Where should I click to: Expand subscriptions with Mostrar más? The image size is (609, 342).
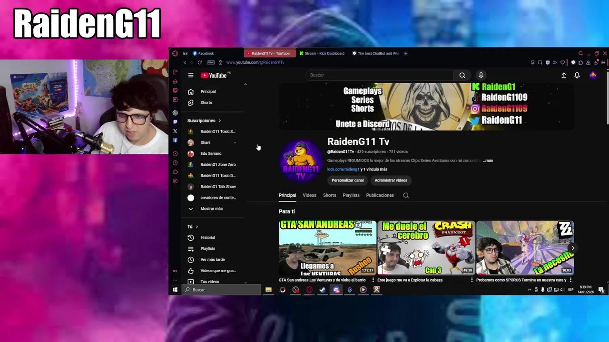[212, 209]
